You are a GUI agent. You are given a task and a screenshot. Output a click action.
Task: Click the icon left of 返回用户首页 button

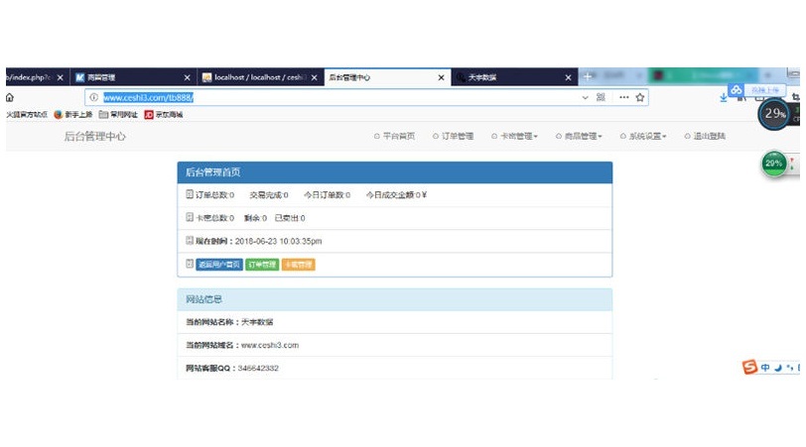190,264
